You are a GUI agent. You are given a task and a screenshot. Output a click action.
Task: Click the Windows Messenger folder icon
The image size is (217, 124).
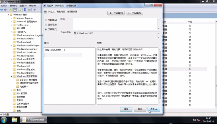point(14,49)
